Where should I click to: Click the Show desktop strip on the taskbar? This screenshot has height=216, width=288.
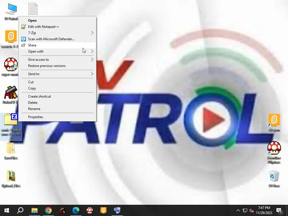[287, 210]
